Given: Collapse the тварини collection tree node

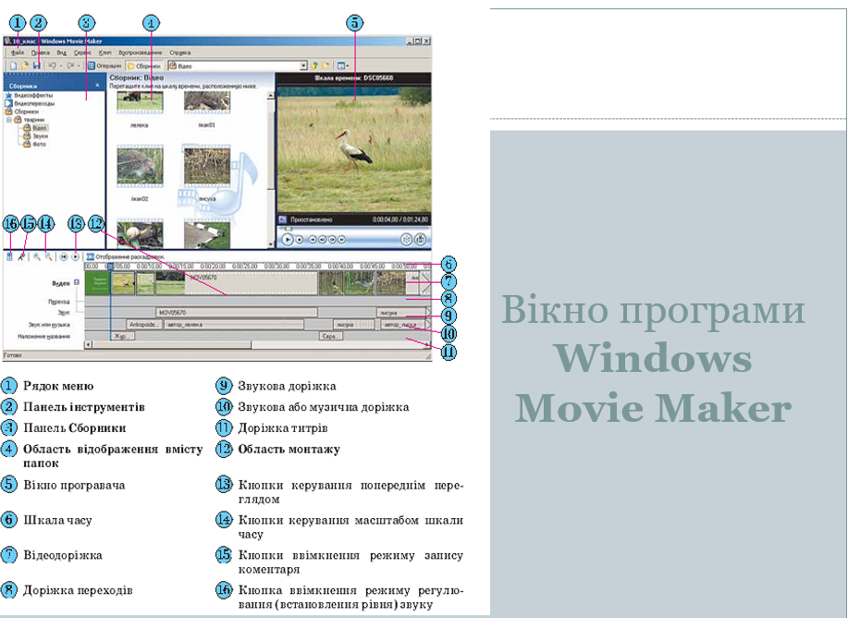Looking at the screenshot, I should [9, 119].
